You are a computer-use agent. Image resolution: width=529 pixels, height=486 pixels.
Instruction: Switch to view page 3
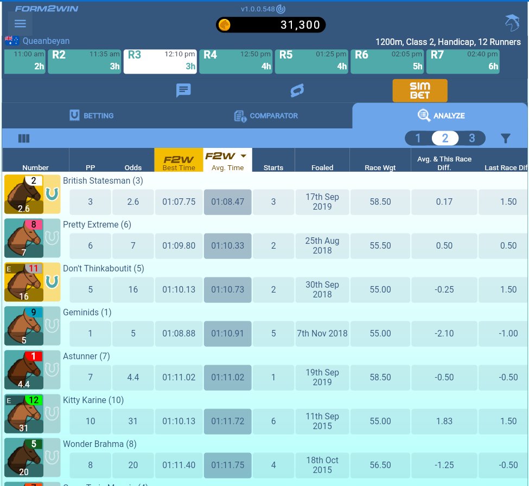[472, 138]
